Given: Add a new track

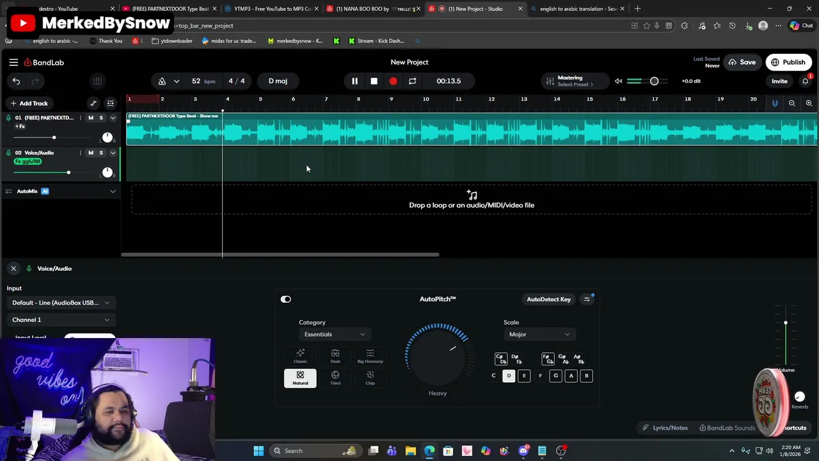Looking at the screenshot, I should pos(29,103).
